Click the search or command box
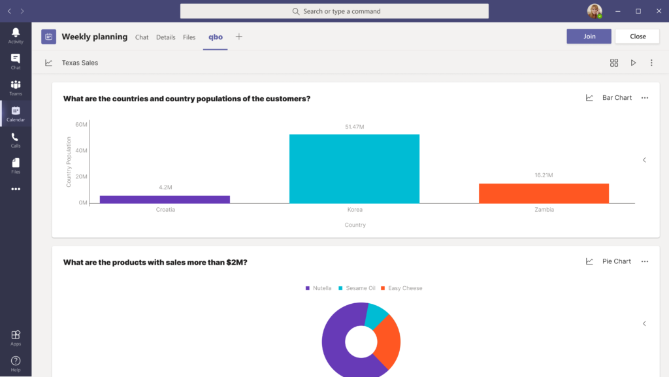The width and height of the screenshot is (669, 377). point(334,11)
